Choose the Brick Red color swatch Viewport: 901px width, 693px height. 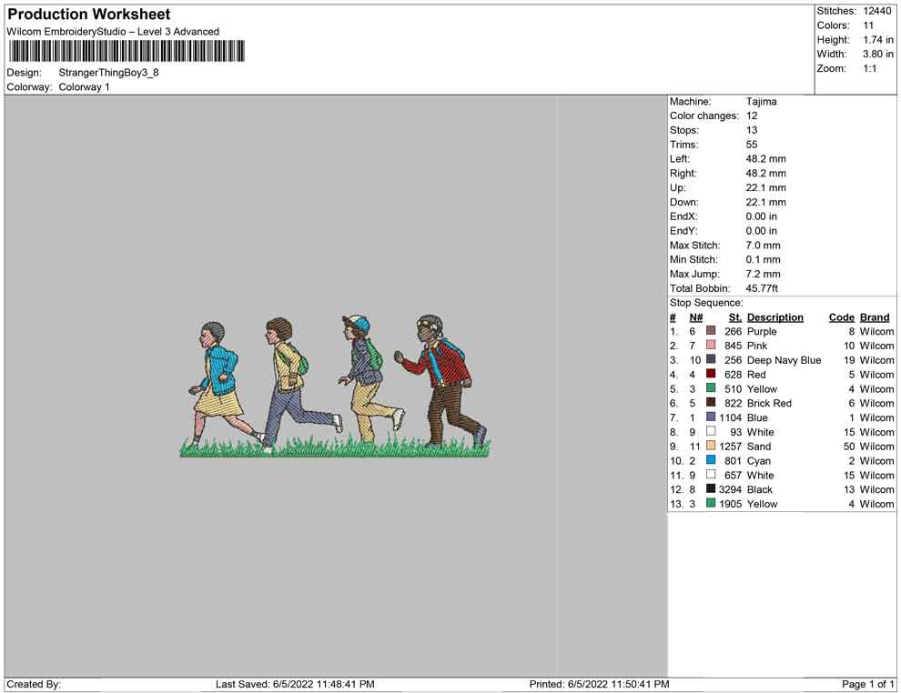[711, 403]
